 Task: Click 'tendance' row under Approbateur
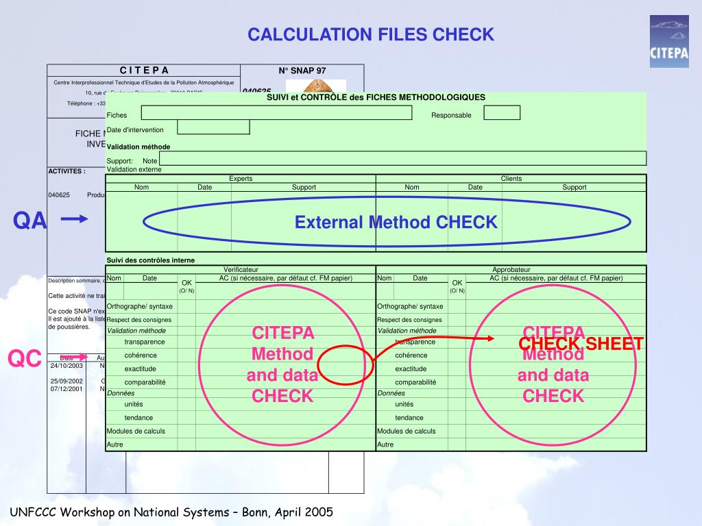pyautogui.click(x=409, y=418)
